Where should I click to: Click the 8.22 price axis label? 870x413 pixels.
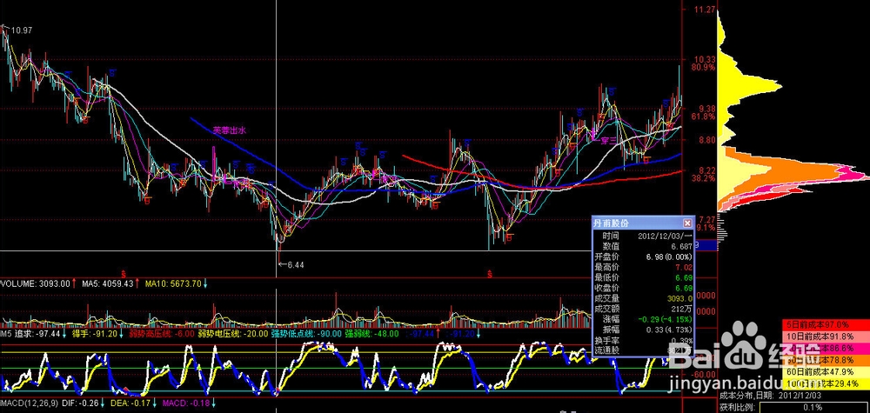pos(705,170)
